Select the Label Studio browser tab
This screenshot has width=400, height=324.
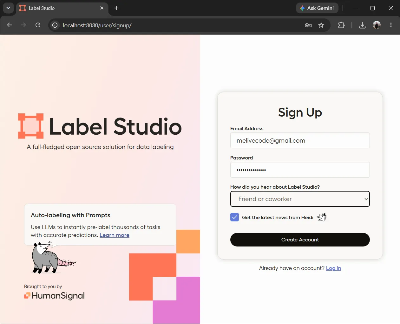coord(62,8)
